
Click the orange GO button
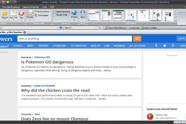(x=137, y=38)
